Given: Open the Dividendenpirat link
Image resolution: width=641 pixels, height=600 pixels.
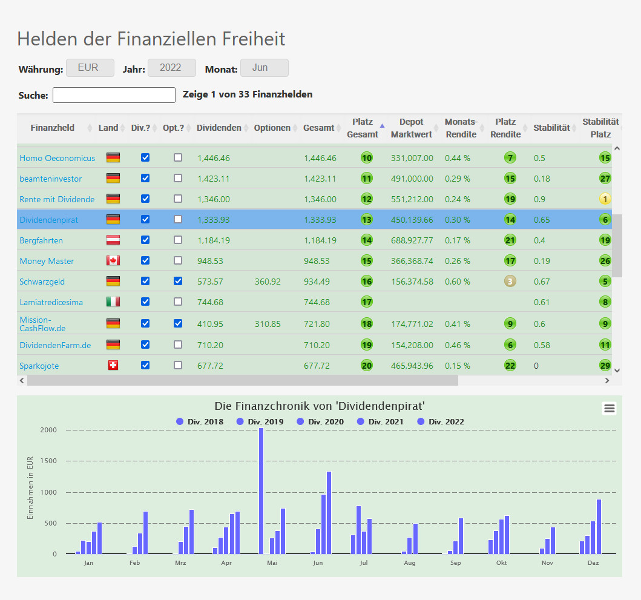Looking at the screenshot, I should point(48,220).
